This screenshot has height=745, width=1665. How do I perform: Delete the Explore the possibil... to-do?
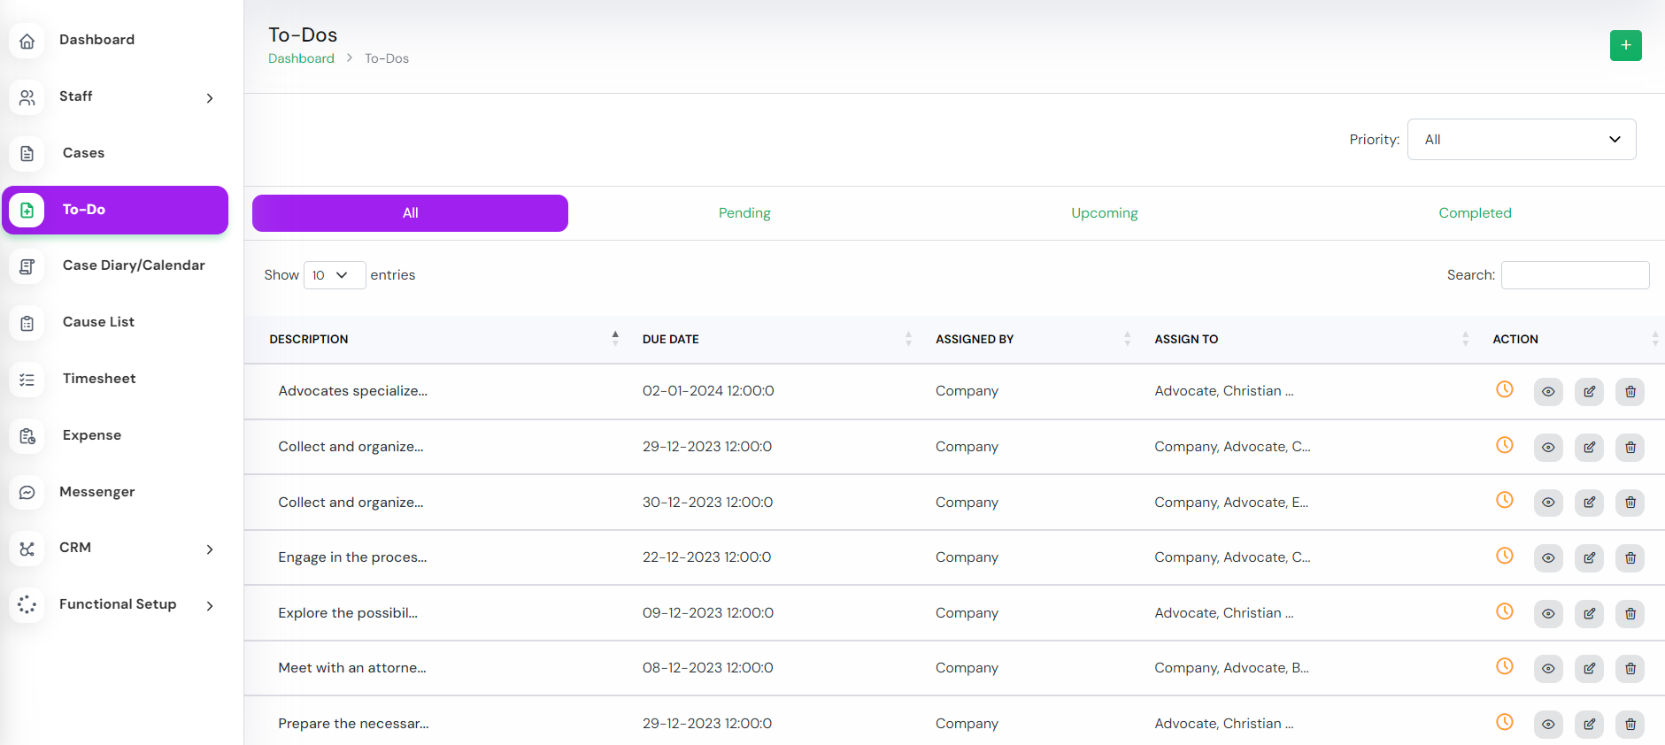[x=1630, y=614]
